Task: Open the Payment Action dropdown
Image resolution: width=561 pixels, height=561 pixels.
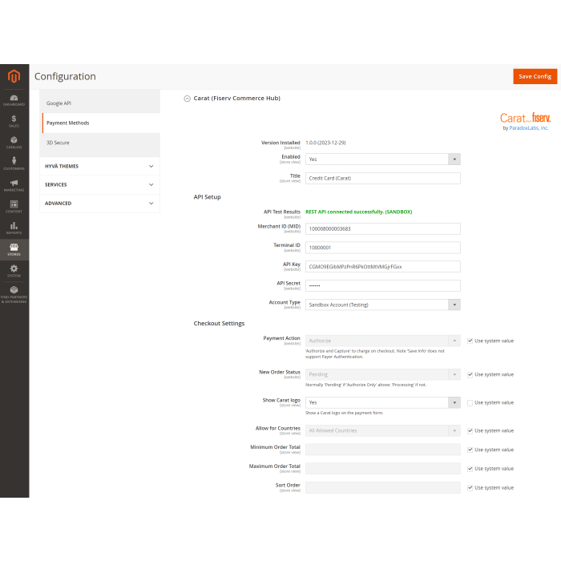Action: [x=383, y=341]
